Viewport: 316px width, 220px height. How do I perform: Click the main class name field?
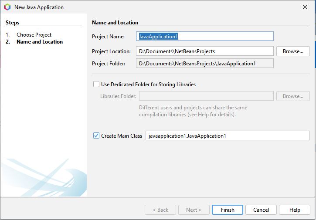pyautogui.click(x=227, y=136)
